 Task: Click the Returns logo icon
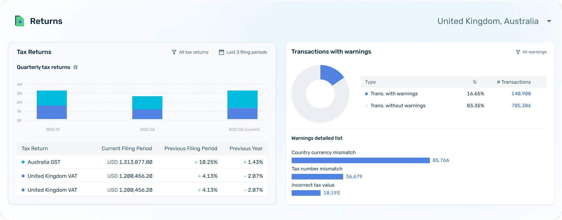[x=20, y=21]
